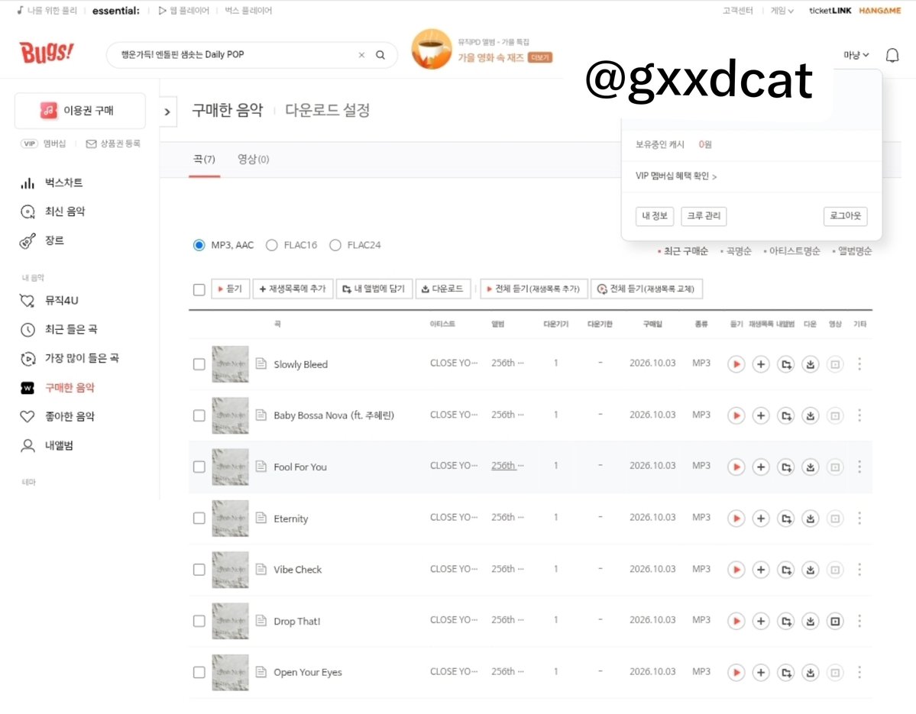Toggle the sidebar collapse arrow

[x=167, y=111]
